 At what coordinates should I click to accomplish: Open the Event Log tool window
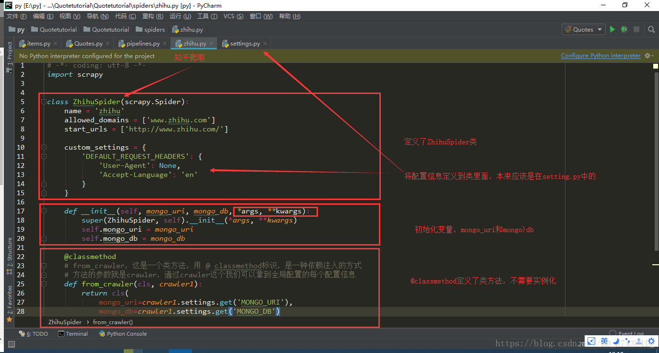[626, 334]
